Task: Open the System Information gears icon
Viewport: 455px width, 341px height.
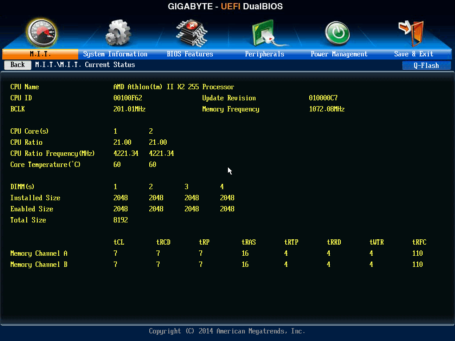Action: (x=118, y=33)
